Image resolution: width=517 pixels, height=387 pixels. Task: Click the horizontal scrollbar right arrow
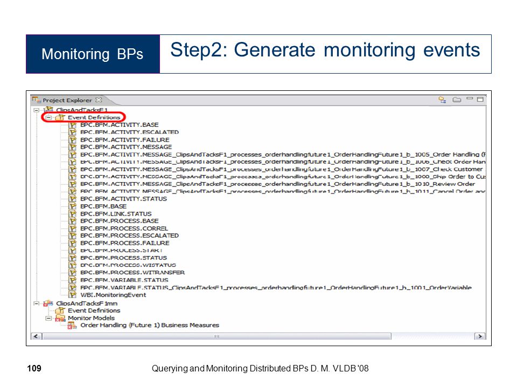tap(480, 336)
